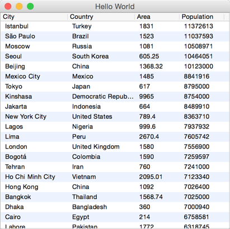Click the Vietnam country cell
230x229 pixels.
[x=84, y=177]
